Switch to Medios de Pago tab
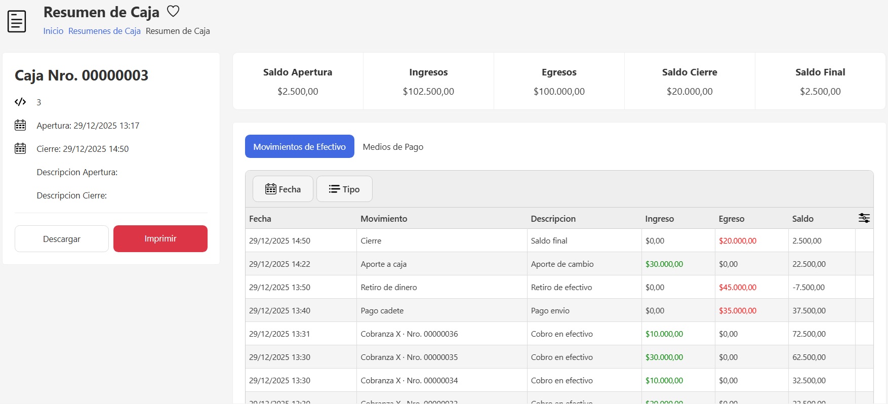 393,147
